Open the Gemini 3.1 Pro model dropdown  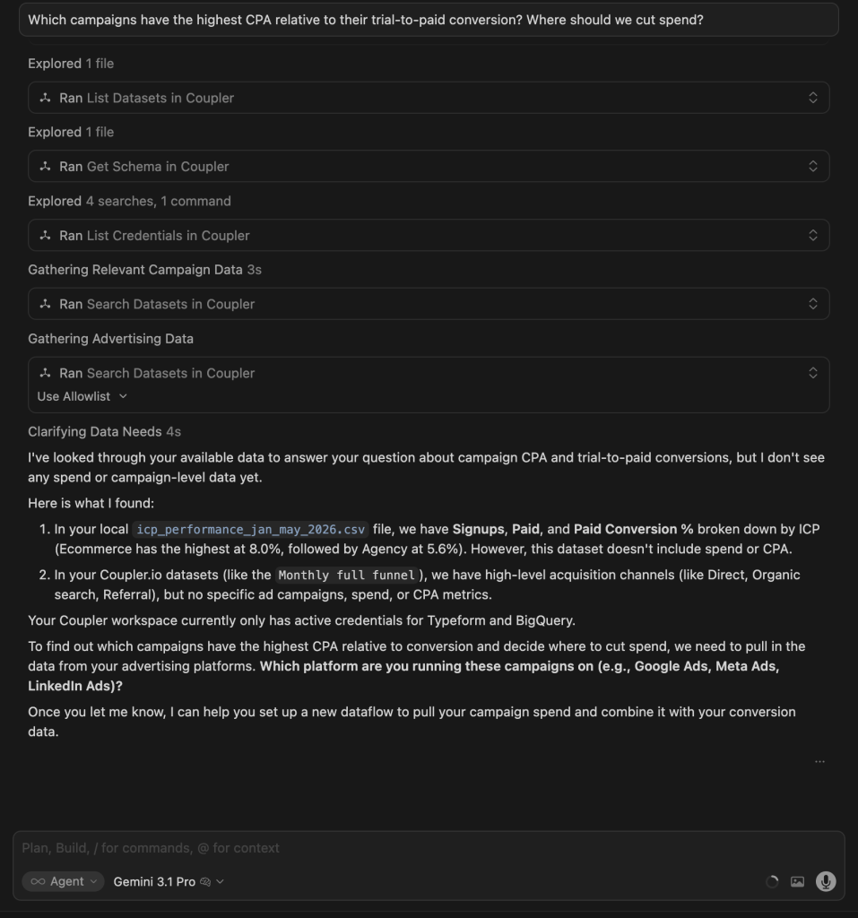pos(169,882)
